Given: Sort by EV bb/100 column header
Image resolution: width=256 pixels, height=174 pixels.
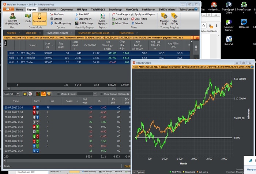Looking at the screenshot, I should click(90, 45).
